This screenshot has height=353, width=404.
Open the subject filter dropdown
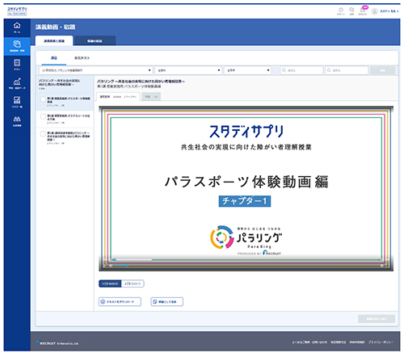188,70
